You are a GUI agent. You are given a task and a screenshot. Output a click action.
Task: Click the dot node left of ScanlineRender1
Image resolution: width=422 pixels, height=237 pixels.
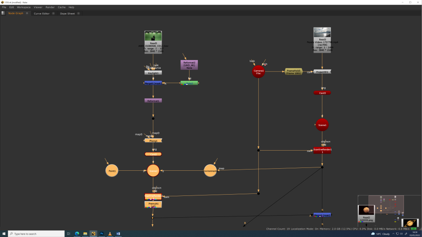tap(258, 151)
